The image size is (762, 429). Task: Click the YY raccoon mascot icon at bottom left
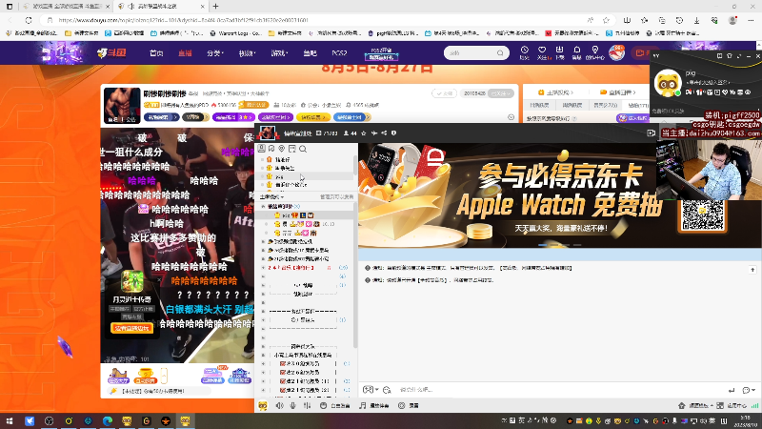click(x=263, y=405)
